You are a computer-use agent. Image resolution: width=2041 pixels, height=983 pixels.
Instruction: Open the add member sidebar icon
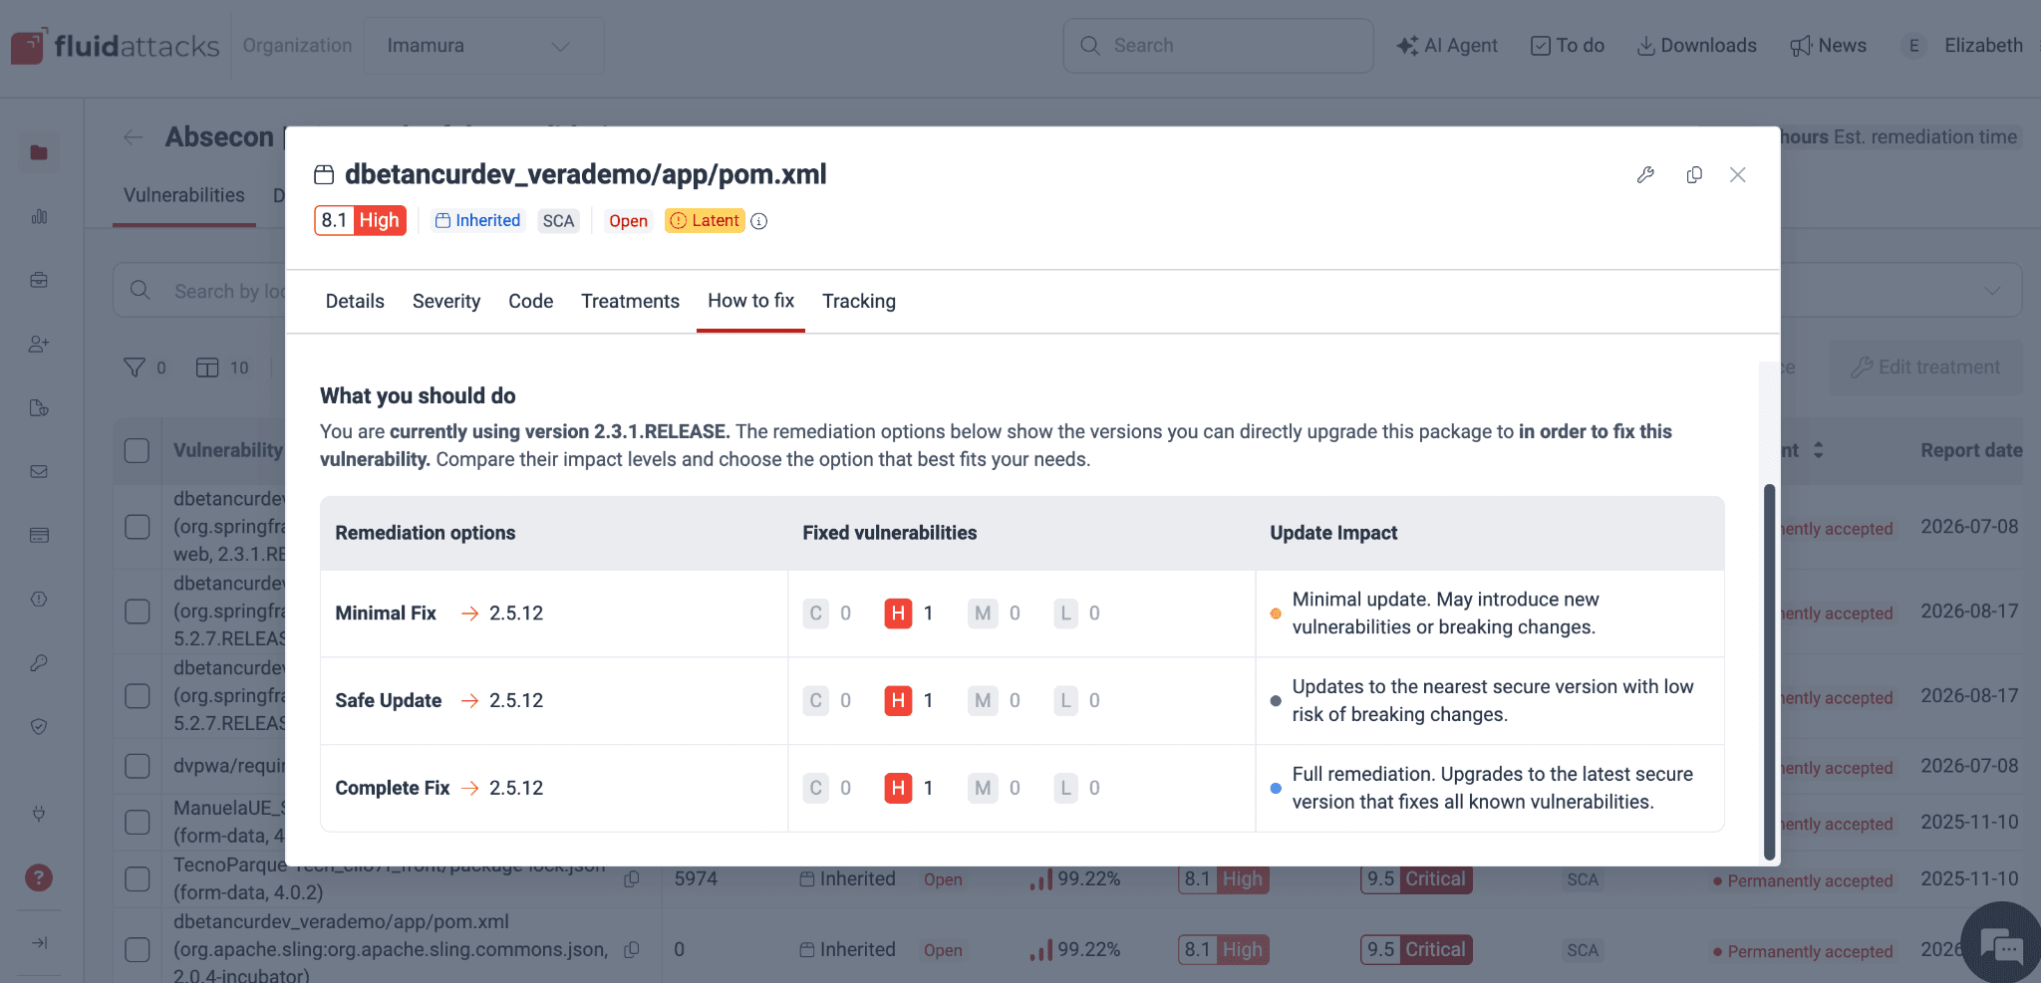click(x=39, y=344)
